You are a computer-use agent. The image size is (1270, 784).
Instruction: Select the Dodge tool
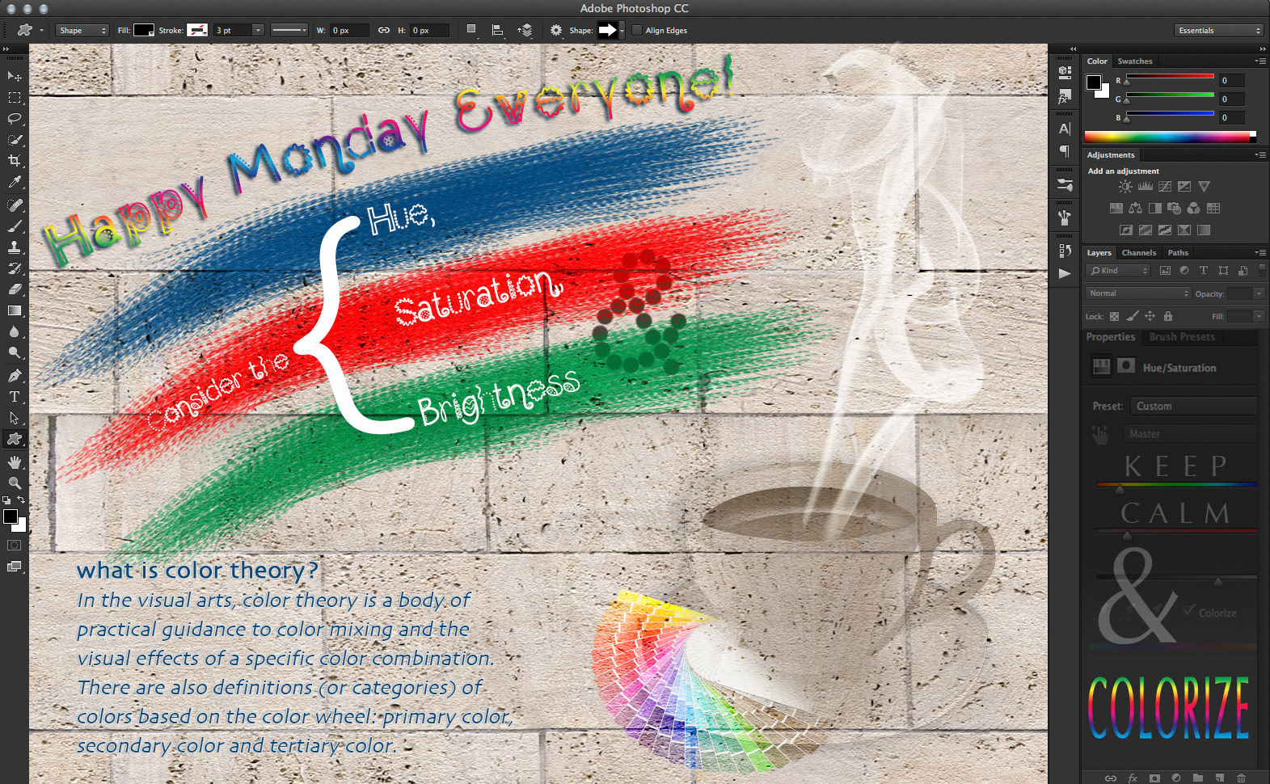point(15,352)
